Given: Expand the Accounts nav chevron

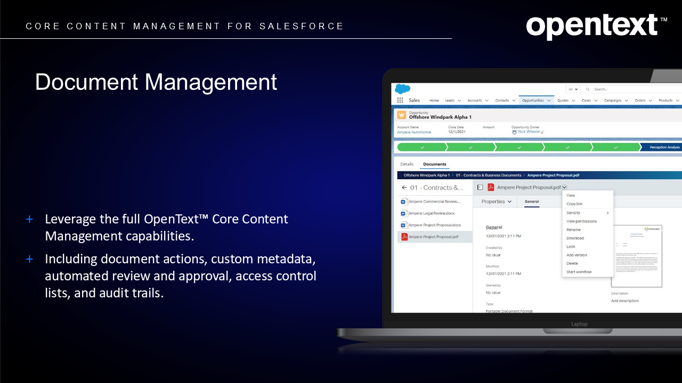Looking at the screenshot, I should click(x=486, y=101).
